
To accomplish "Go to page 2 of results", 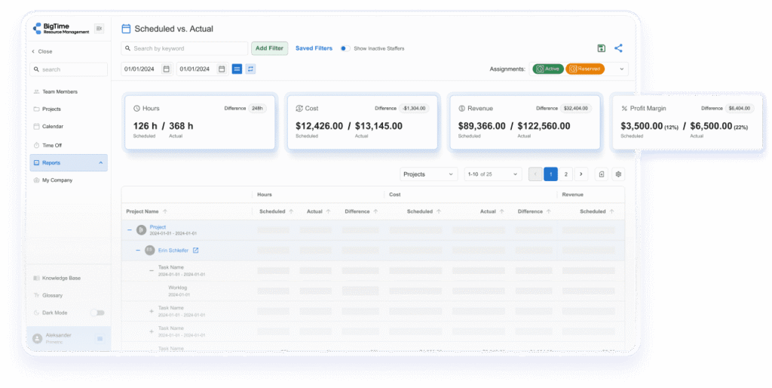I will pyautogui.click(x=566, y=174).
